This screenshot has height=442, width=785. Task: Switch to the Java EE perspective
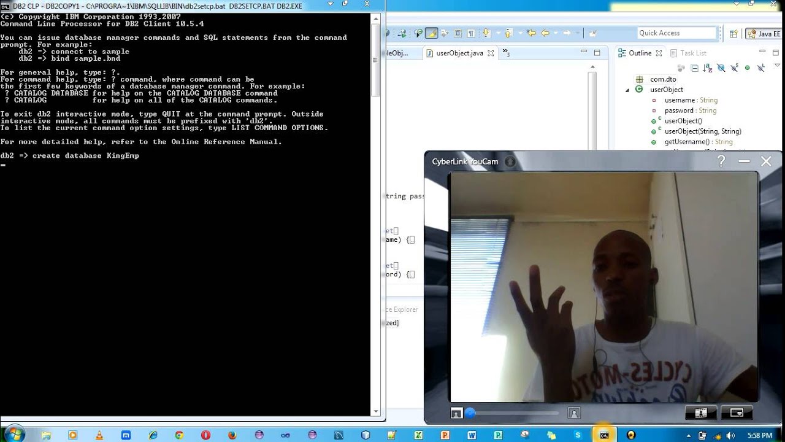click(764, 34)
